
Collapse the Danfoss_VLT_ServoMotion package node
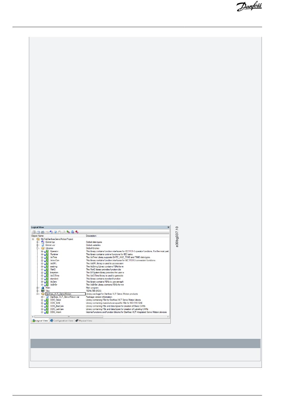[x=38, y=294]
